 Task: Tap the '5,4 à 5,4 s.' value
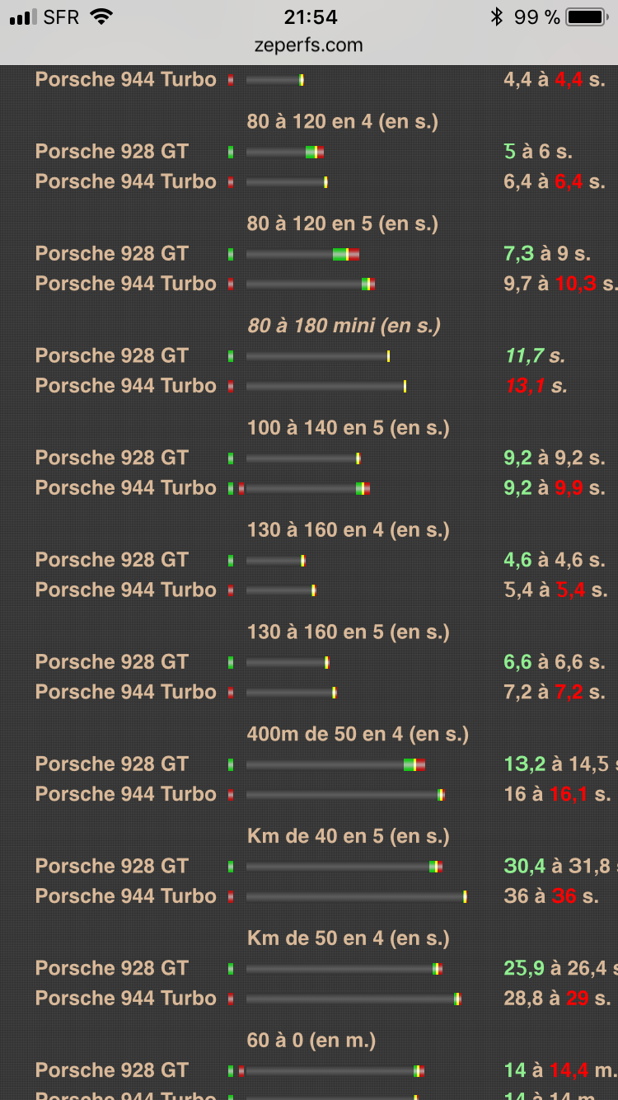(555, 591)
